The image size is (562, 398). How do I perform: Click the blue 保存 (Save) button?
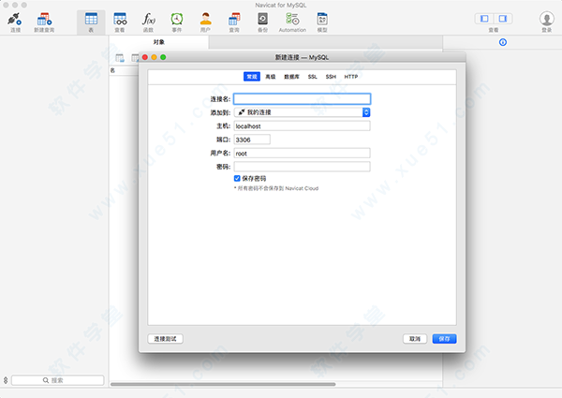(x=444, y=338)
